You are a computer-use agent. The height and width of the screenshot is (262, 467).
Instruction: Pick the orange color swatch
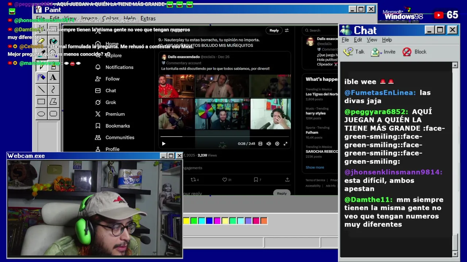(x=264, y=221)
